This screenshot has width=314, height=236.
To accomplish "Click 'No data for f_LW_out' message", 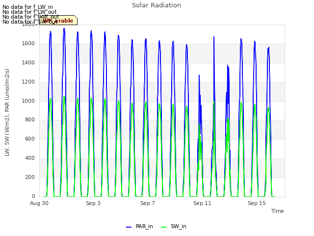I will 29,12.
